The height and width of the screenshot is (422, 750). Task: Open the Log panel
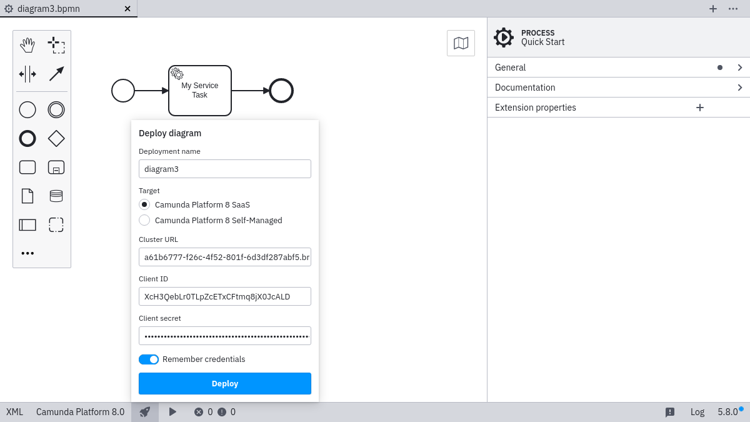coord(697,412)
